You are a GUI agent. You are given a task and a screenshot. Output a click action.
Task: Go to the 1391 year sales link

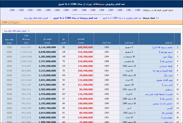[x=39, y=10]
